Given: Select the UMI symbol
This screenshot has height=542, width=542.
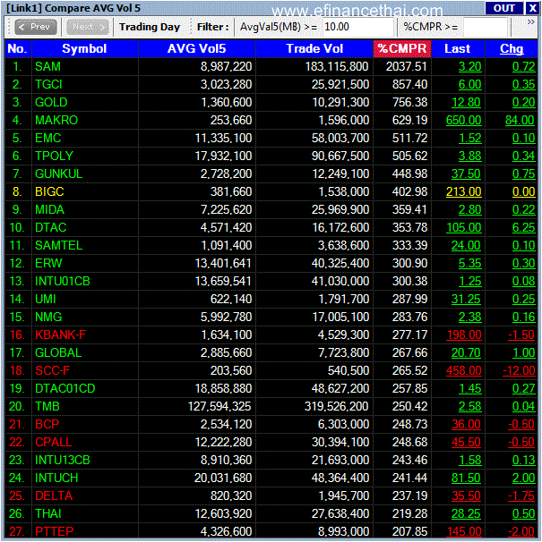Looking at the screenshot, I should pos(45,300).
